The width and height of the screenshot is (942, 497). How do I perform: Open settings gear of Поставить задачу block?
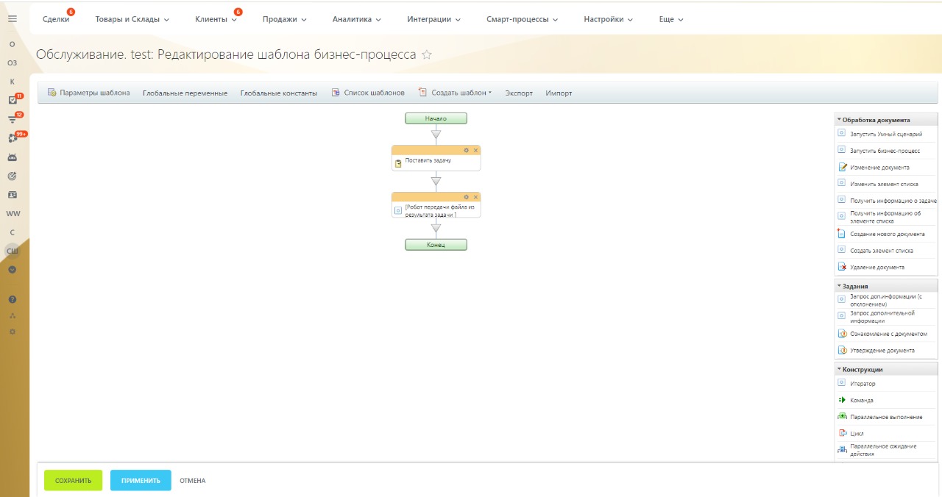466,150
